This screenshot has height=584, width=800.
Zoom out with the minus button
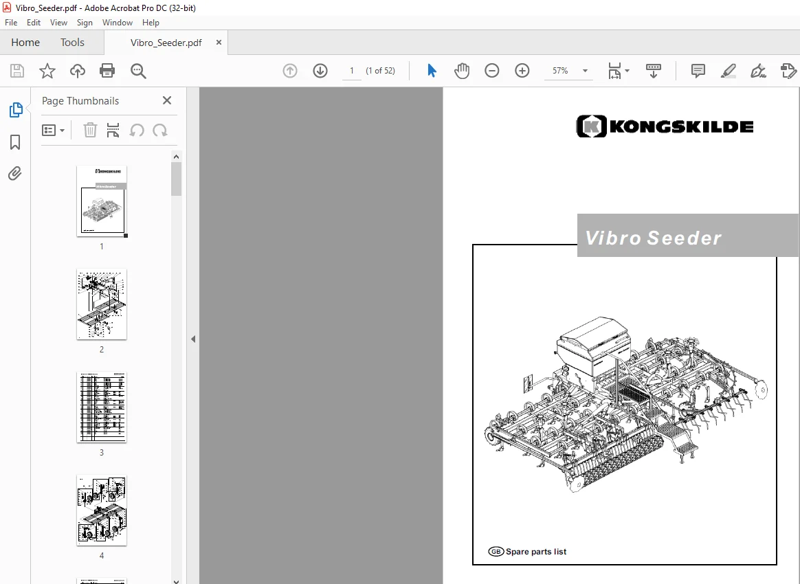point(492,71)
